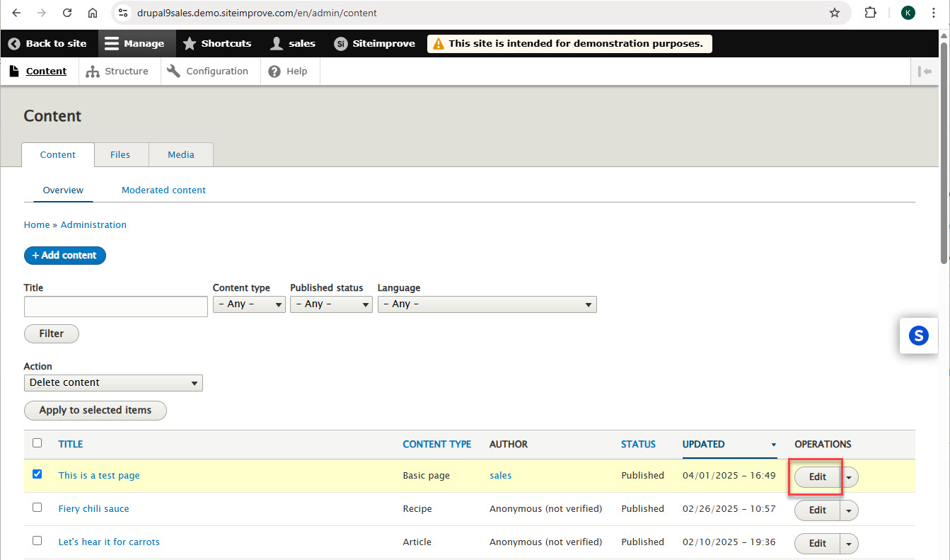
Task: Open the Language filter dropdown
Action: (487, 304)
